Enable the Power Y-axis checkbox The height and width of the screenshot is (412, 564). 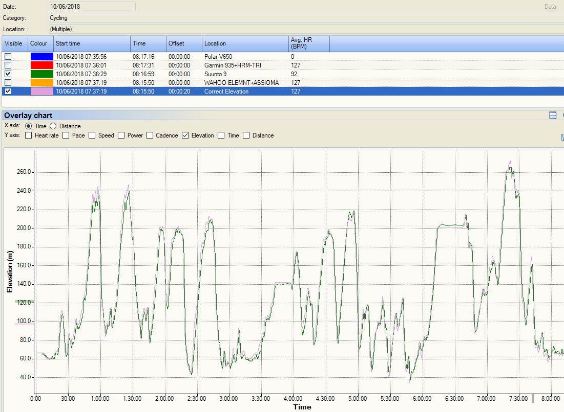(x=120, y=135)
